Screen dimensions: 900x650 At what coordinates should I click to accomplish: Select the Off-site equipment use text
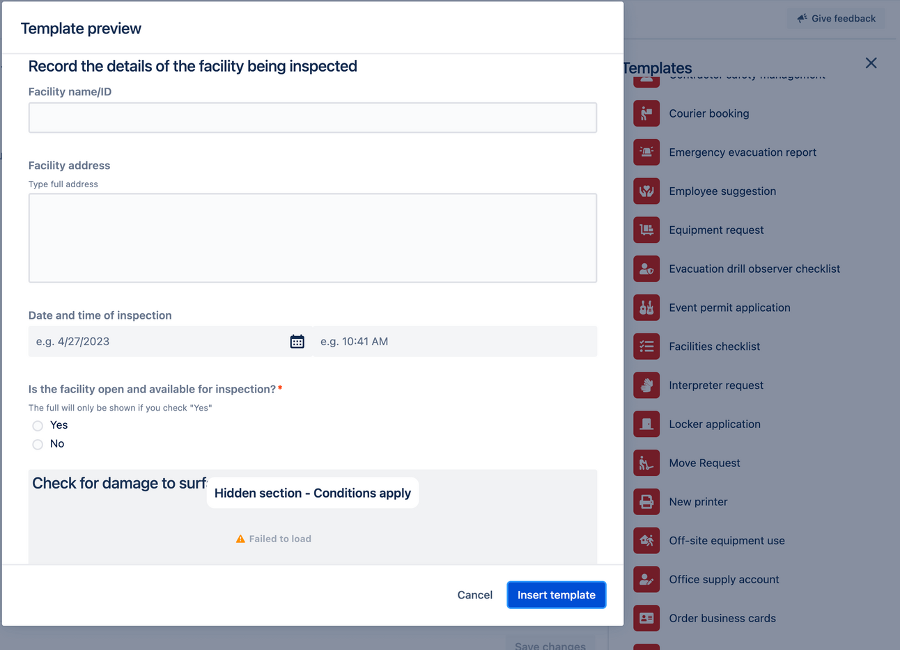point(727,541)
